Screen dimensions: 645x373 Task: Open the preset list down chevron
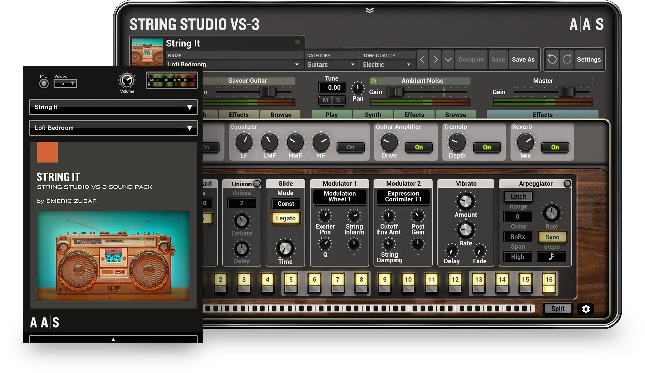tap(448, 60)
